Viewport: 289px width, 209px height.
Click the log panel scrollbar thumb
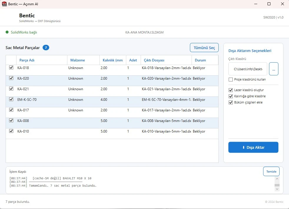pos(277,185)
